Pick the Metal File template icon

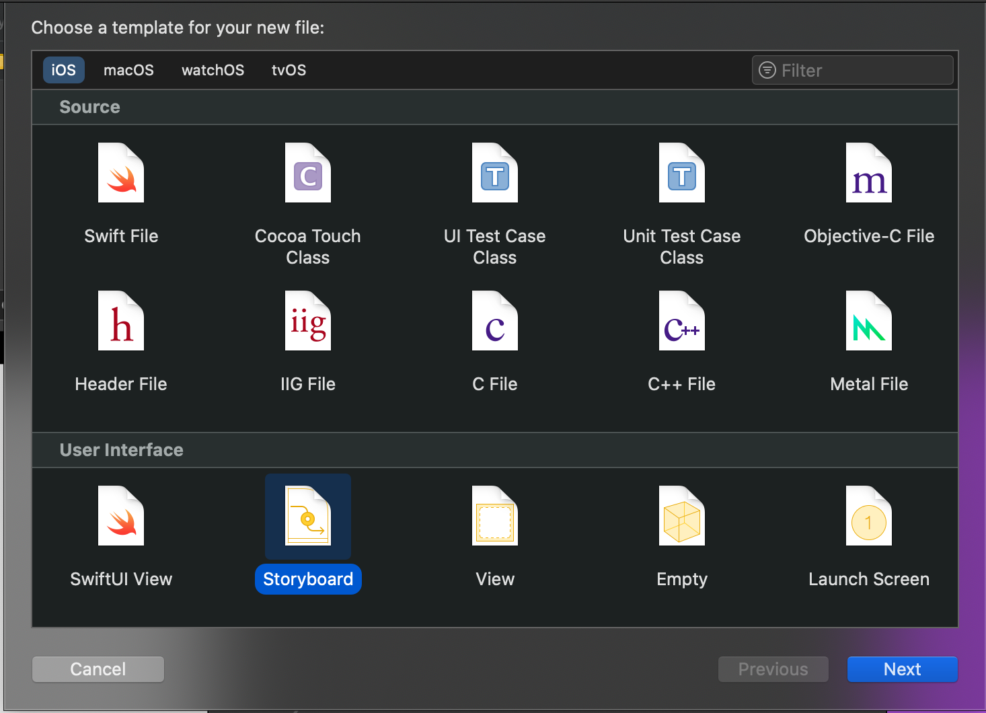[x=869, y=321]
